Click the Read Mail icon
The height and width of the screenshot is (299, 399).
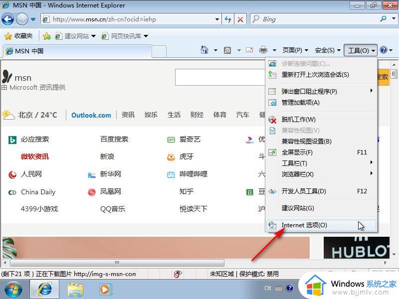(249, 50)
